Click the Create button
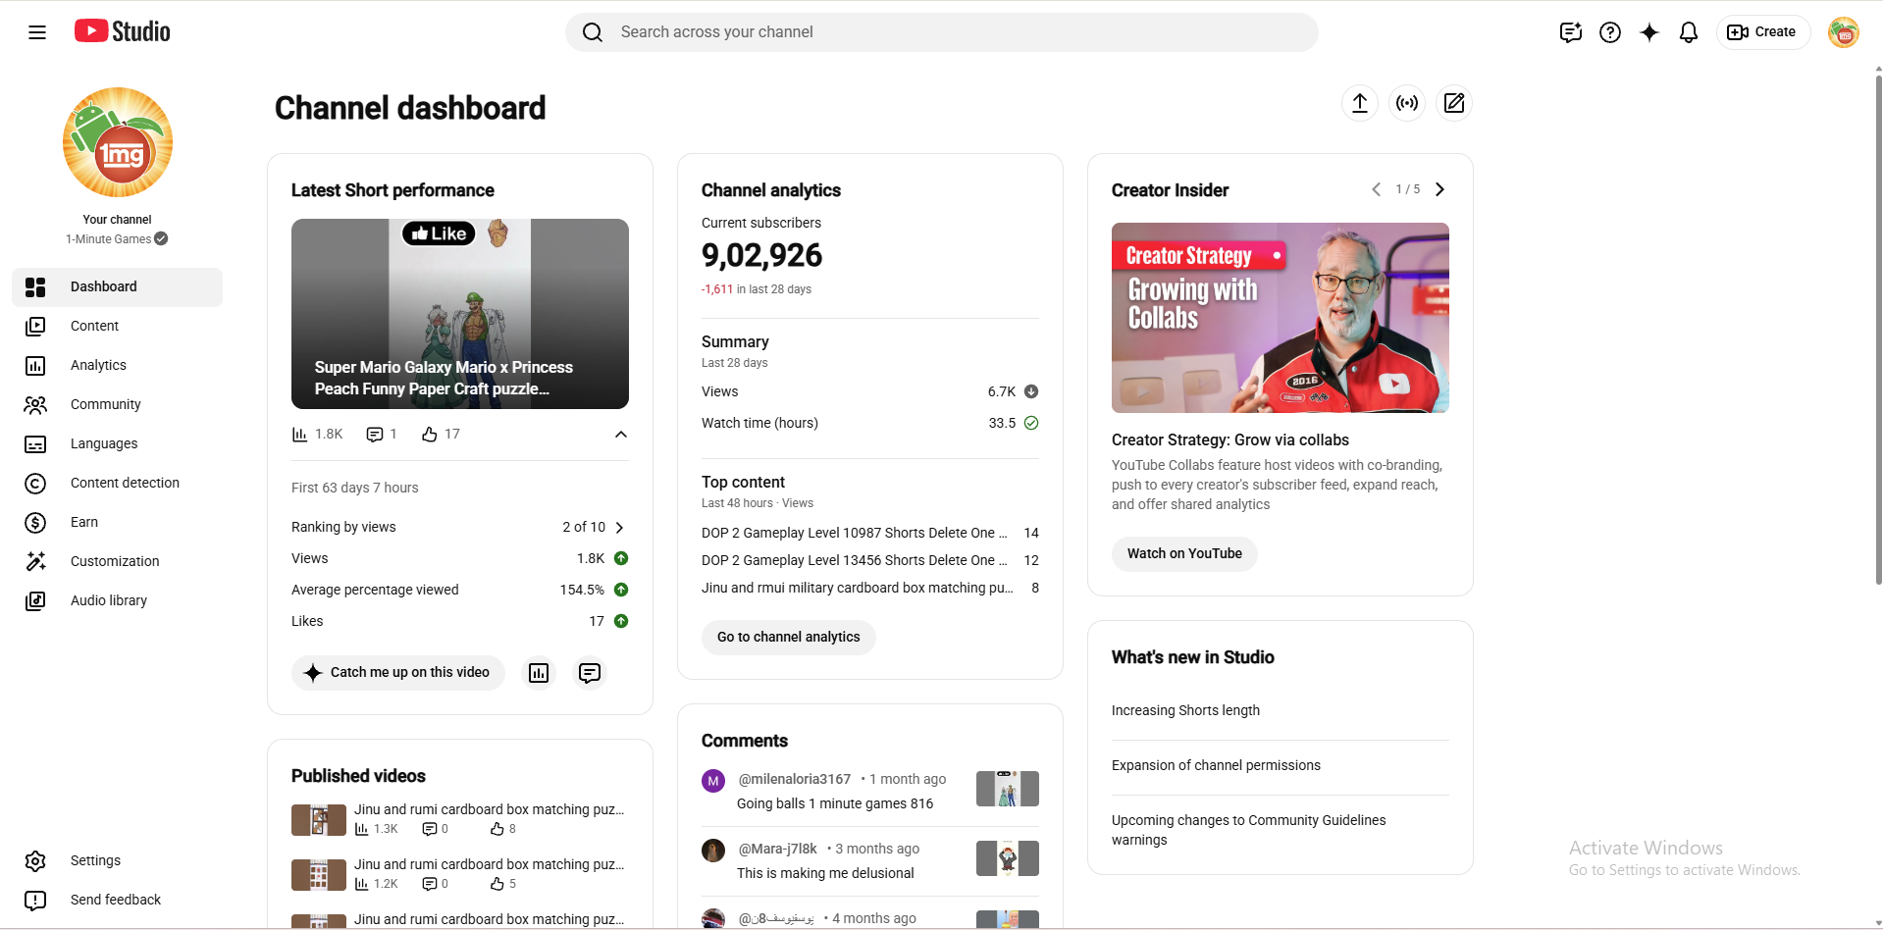 click(x=1762, y=32)
